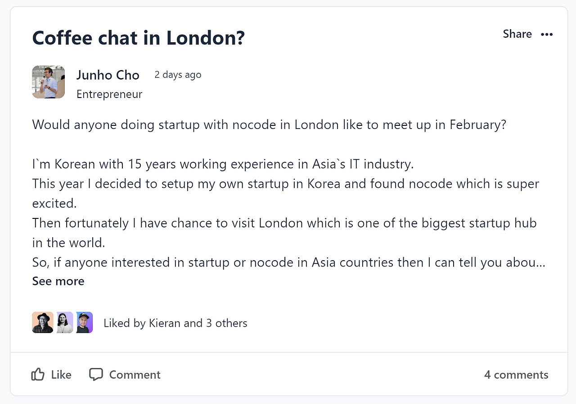
Task: Click Kieran's name in the liked-by line
Action: (x=165, y=323)
